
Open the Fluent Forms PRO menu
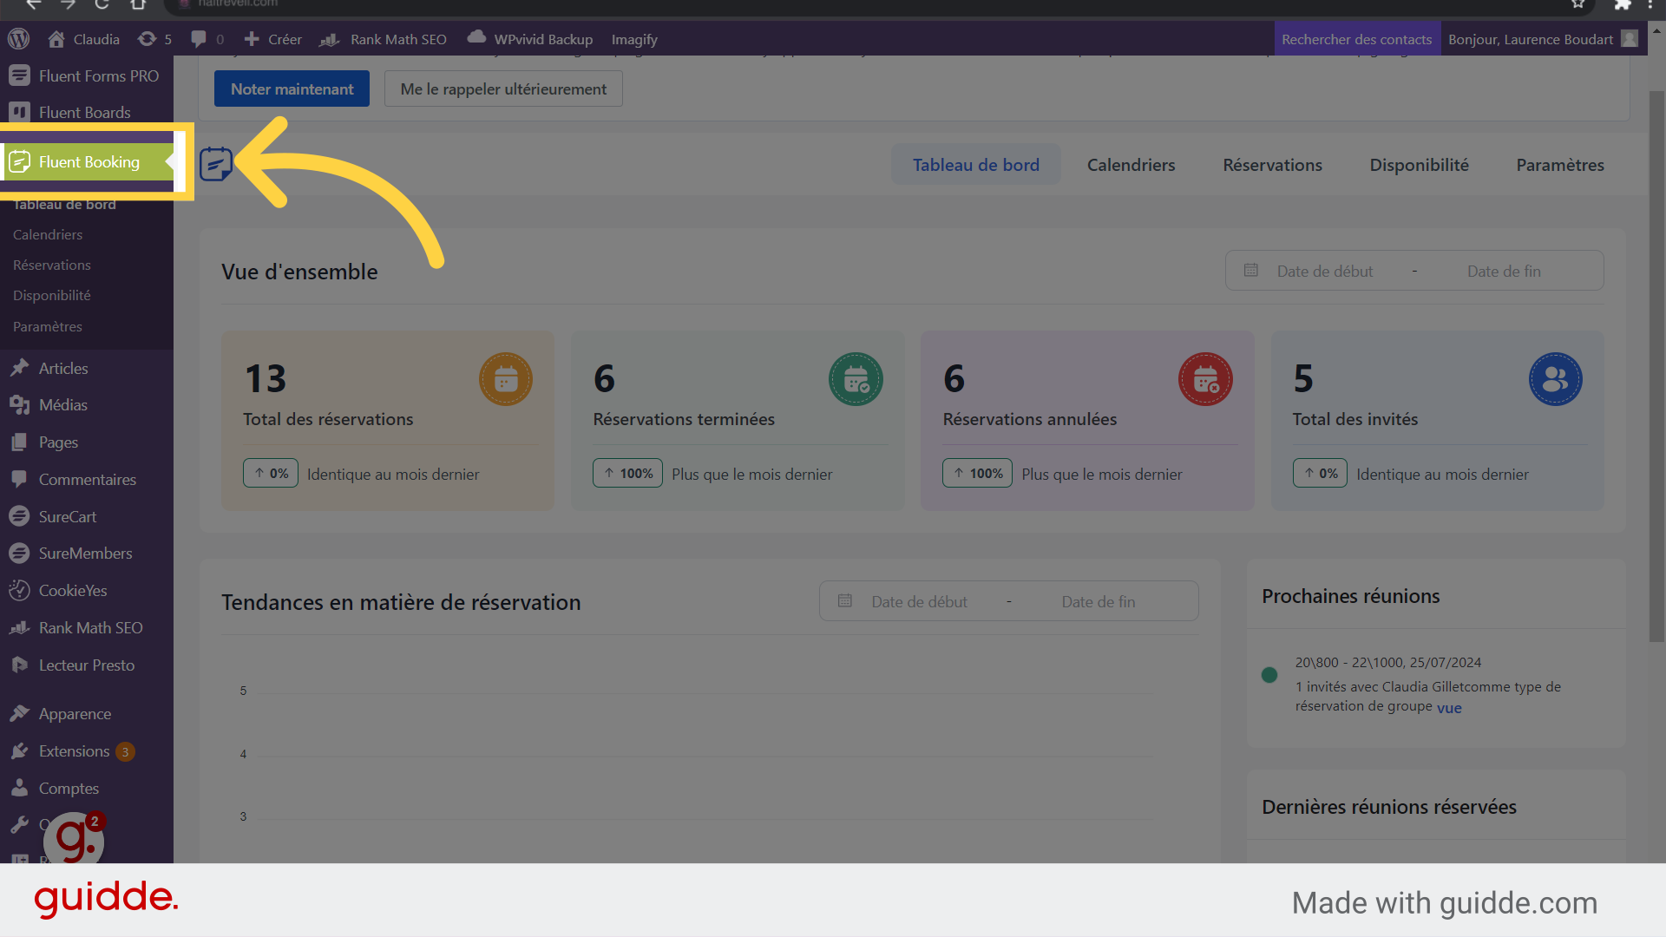click(87, 75)
